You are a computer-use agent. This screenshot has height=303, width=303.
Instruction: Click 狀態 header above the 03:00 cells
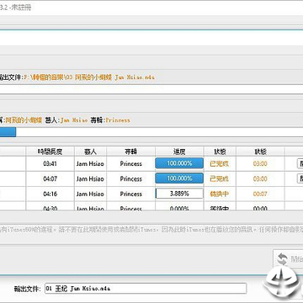[260, 151]
